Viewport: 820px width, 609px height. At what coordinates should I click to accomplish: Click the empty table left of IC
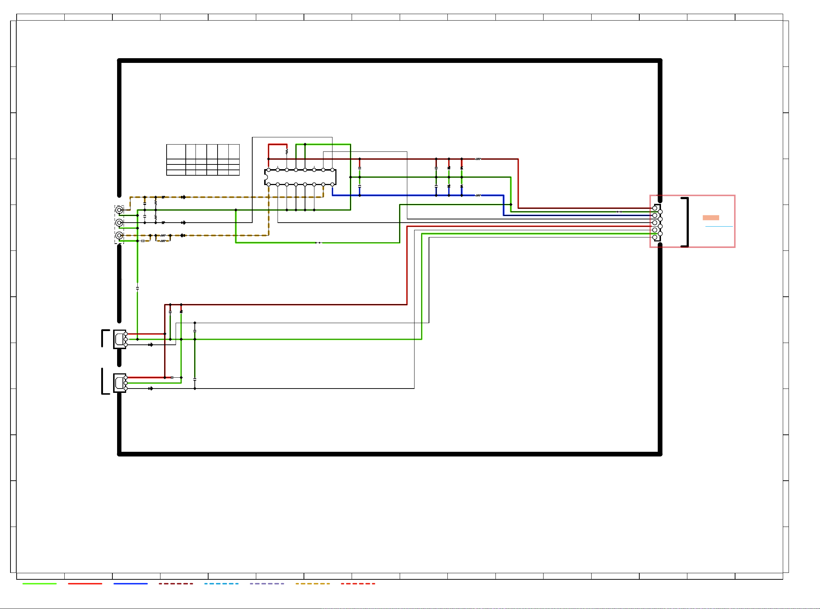click(203, 160)
